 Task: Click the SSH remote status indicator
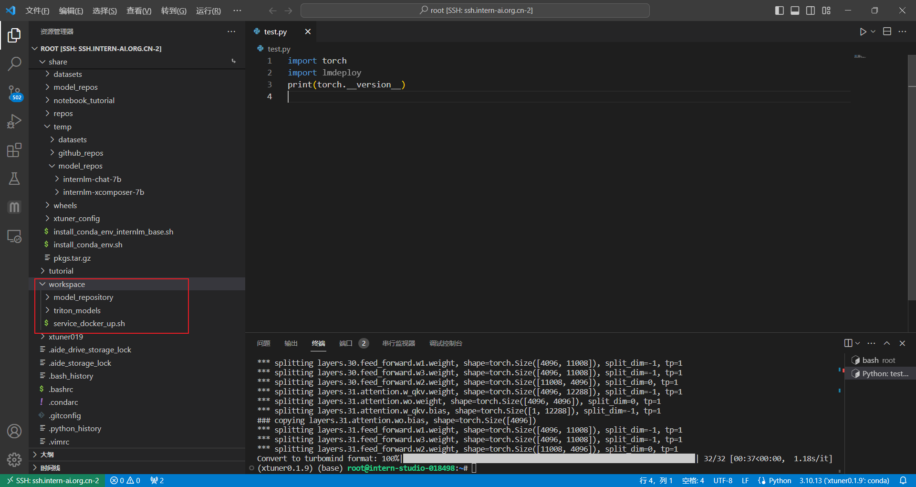point(53,480)
